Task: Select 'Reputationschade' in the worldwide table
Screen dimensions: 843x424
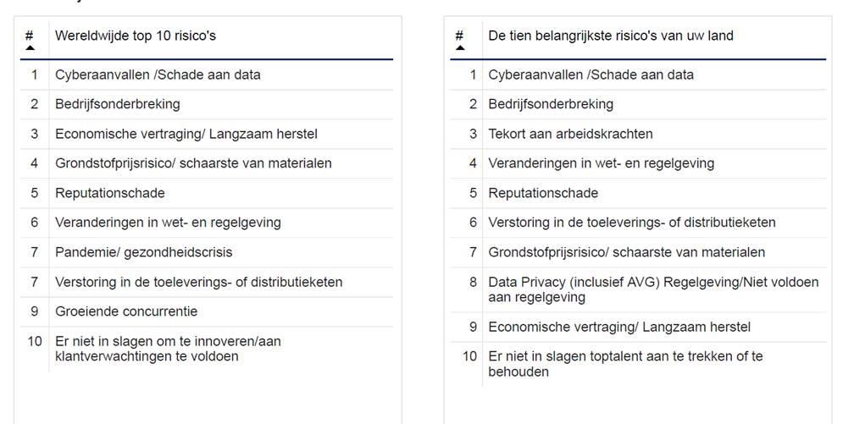Action: (110, 193)
